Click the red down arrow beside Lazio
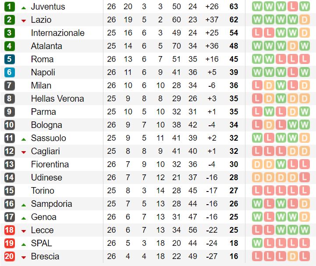This screenshot has height=266, width=316. [x=24, y=21]
